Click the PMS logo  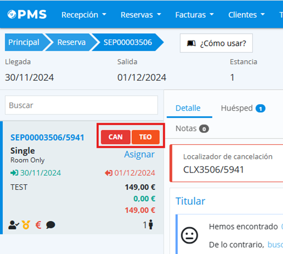(27, 15)
